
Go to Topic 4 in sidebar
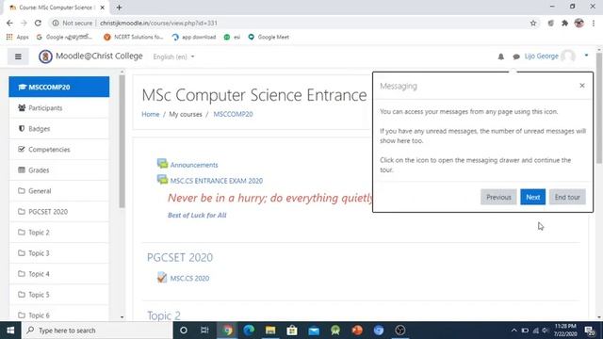tap(58, 274)
